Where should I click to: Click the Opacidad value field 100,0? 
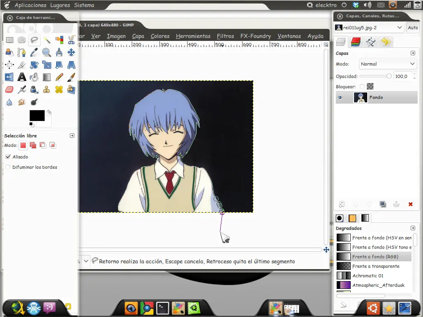402,76
